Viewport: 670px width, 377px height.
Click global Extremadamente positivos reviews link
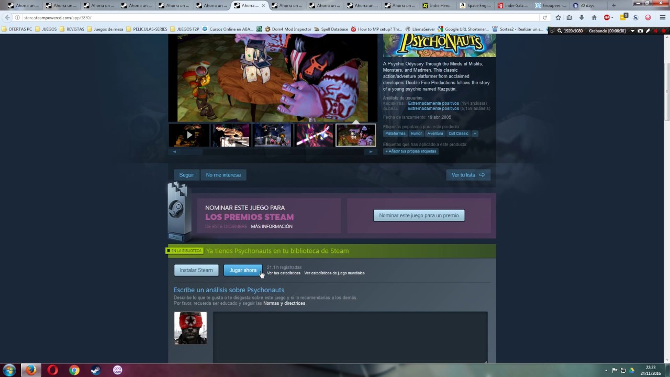tap(433, 108)
